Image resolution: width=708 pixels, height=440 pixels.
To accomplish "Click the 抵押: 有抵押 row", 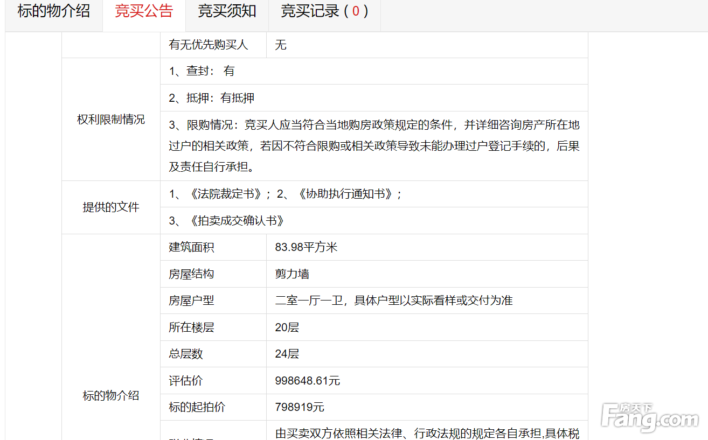I will point(212,98).
